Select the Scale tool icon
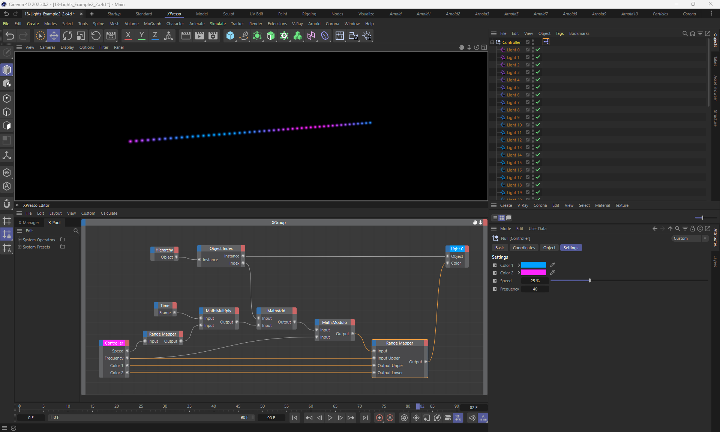 [x=81, y=36]
